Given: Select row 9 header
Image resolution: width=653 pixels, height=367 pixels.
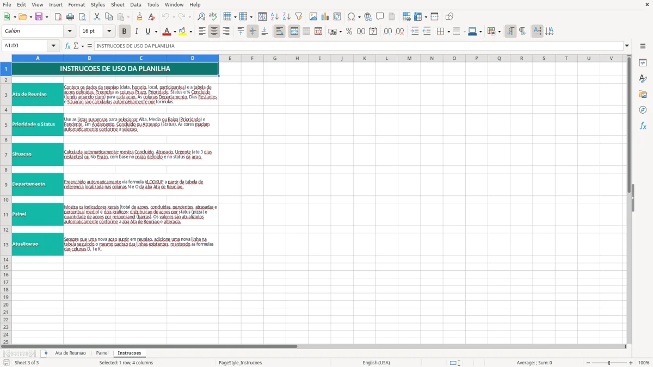Looking at the screenshot, I should pos(6,184).
